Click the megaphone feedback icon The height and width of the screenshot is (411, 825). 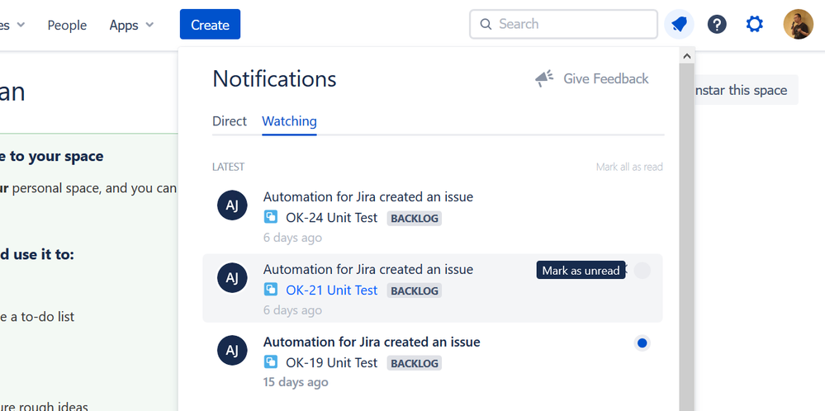[544, 78]
